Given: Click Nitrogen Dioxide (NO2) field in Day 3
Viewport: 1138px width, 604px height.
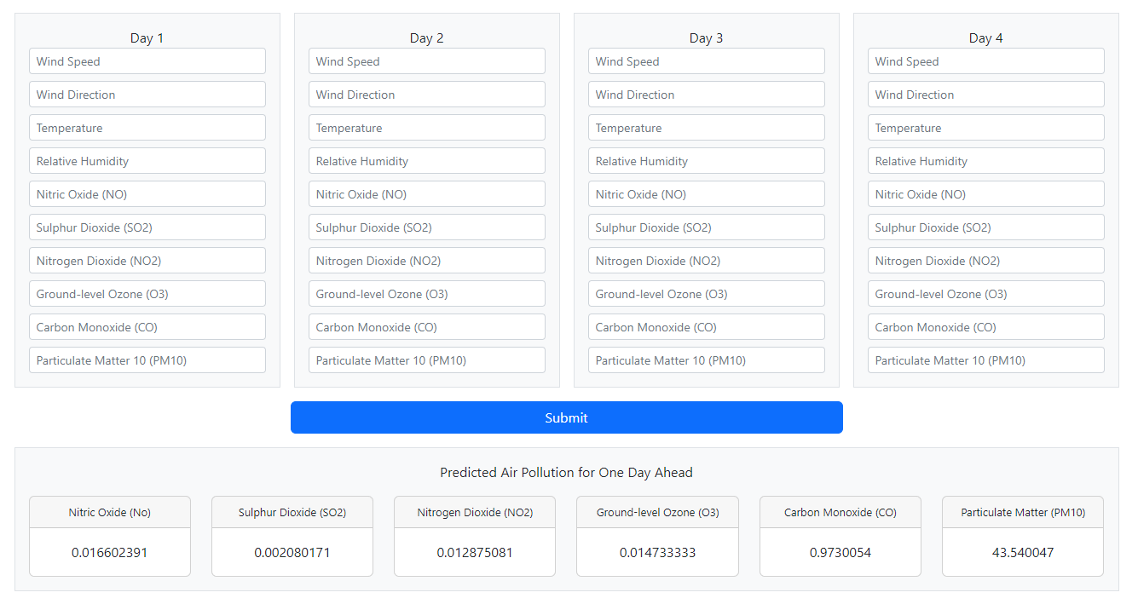Looking at the screenshot, I should point(706,260).
